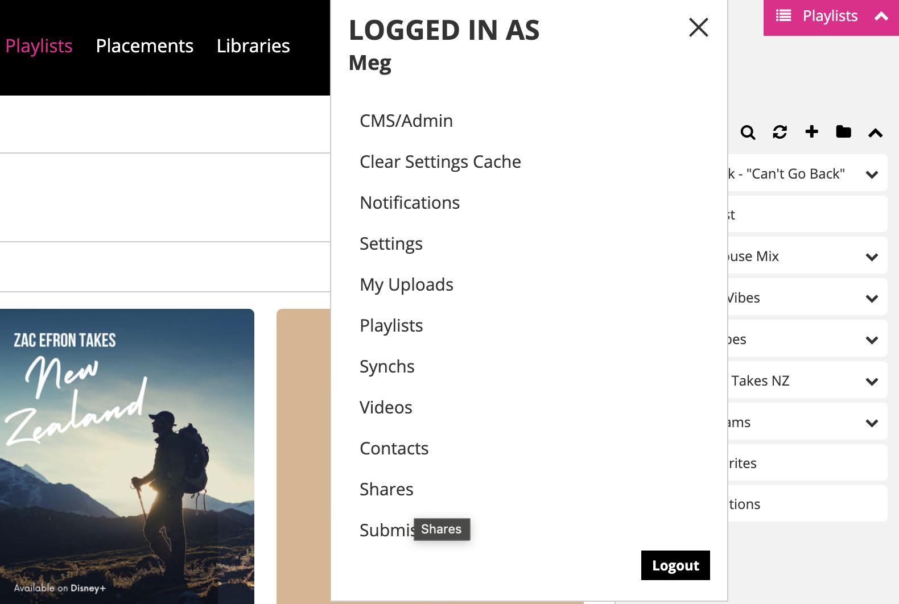Switch to Placements in top navigation
Screen dimensions: 899x604
145,46
